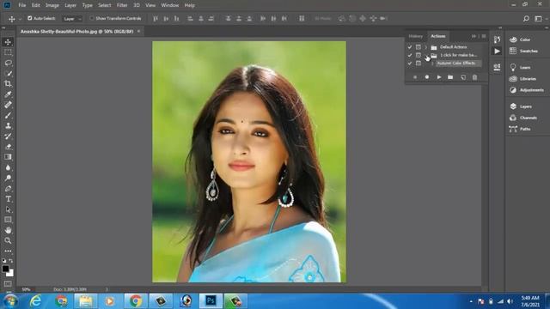Expand the Default Actions set
This screenshot has height=309, width=550.
pos(426,47)
